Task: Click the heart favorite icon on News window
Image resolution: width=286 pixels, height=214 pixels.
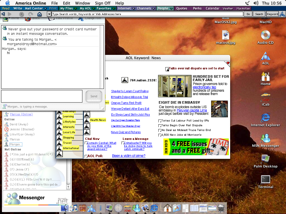Action: (x=228, y=63)
